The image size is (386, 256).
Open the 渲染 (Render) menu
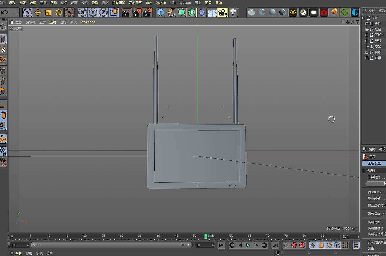point(95,3)
